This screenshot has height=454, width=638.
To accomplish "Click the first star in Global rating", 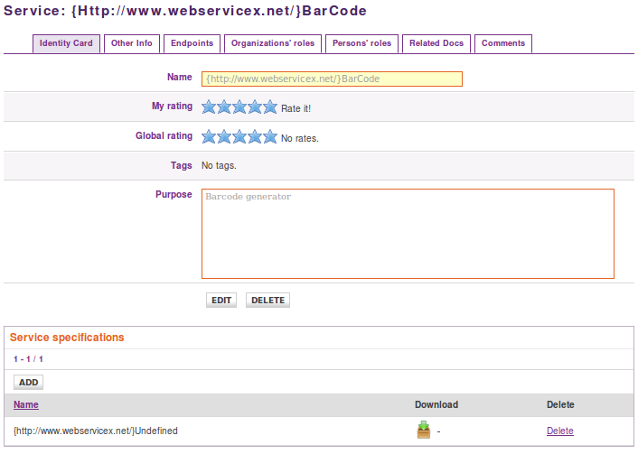I will click(x=209, y=137).
